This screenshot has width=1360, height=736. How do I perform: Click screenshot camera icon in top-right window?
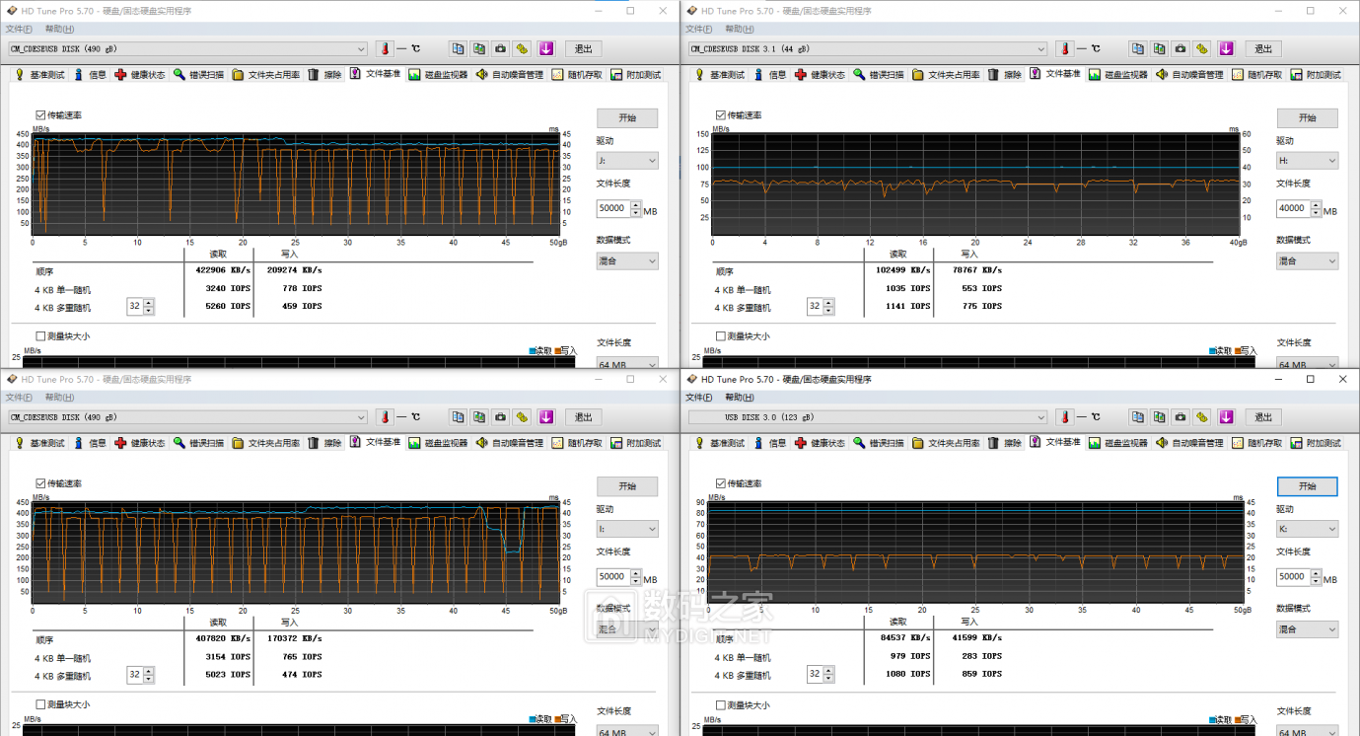point(1181,48)
